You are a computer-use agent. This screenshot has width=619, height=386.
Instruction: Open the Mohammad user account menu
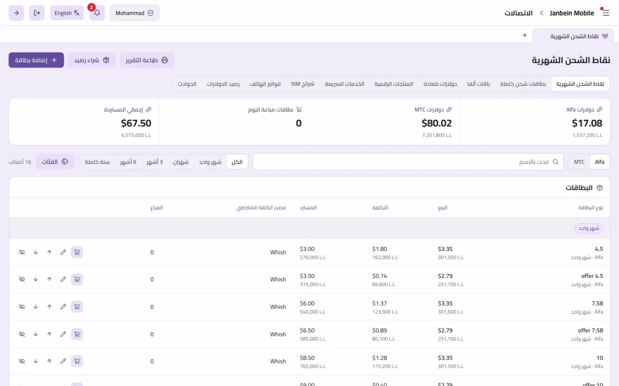point(134,13)
